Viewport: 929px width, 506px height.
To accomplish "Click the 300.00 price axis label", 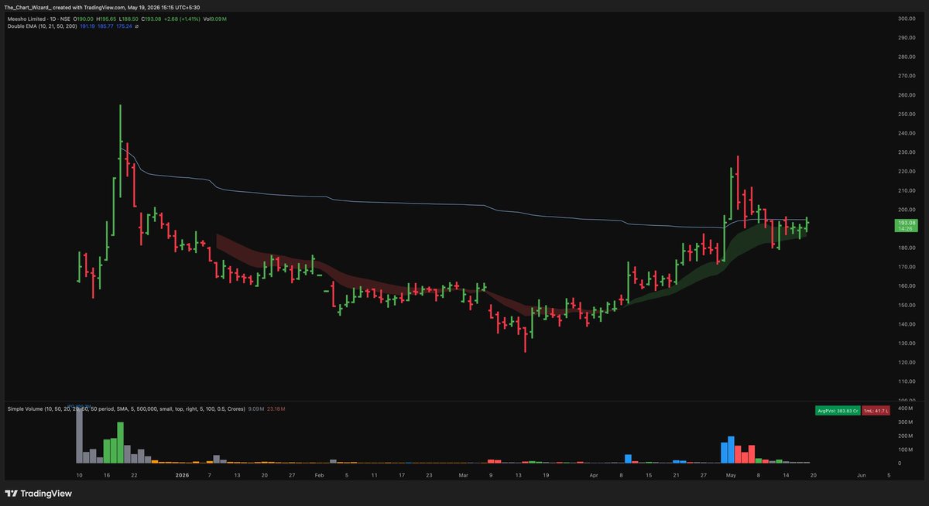I will click(x=907, y=19).
